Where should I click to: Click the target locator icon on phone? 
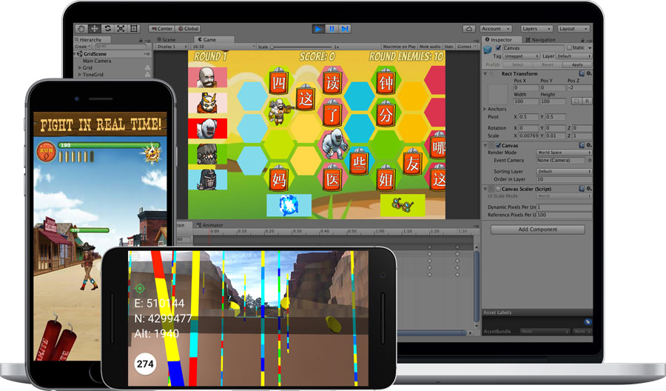[x=140, y=289]
